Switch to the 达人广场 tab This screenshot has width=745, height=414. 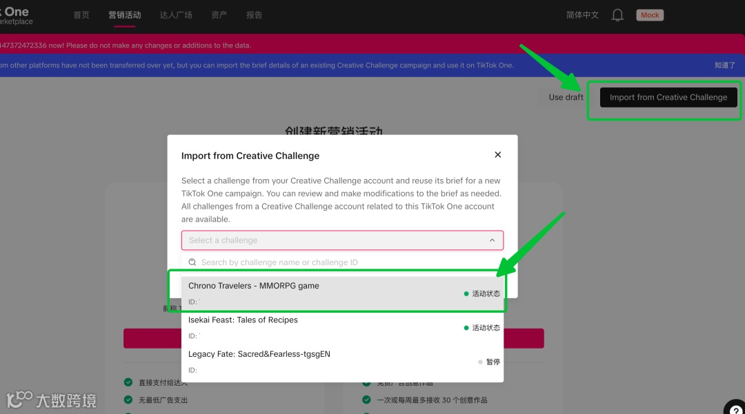point(176,15)
